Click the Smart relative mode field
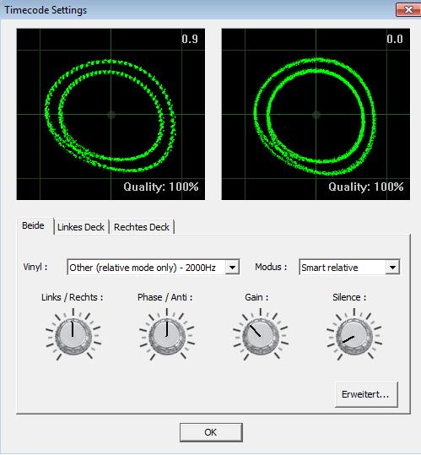421x455 pixels. (x=349, y=267)
